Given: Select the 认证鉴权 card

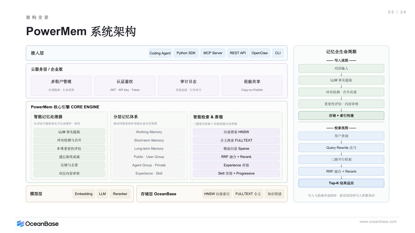Looking at the screenshot, I should [x=125, y=86].
